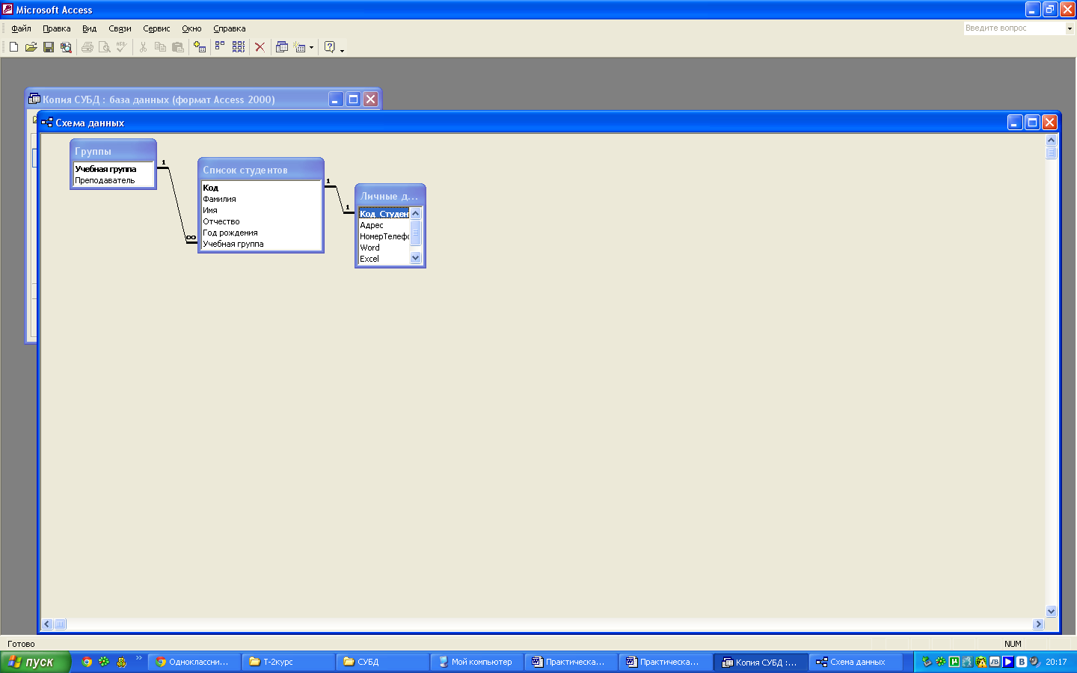Click the Show Table (add table) icon

pos(200,47)
